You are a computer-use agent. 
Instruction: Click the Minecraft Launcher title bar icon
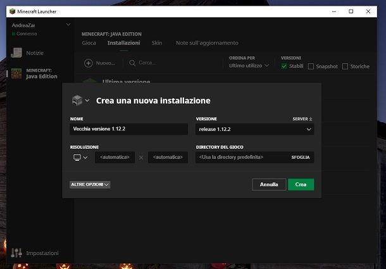click(x=12, y=11)
